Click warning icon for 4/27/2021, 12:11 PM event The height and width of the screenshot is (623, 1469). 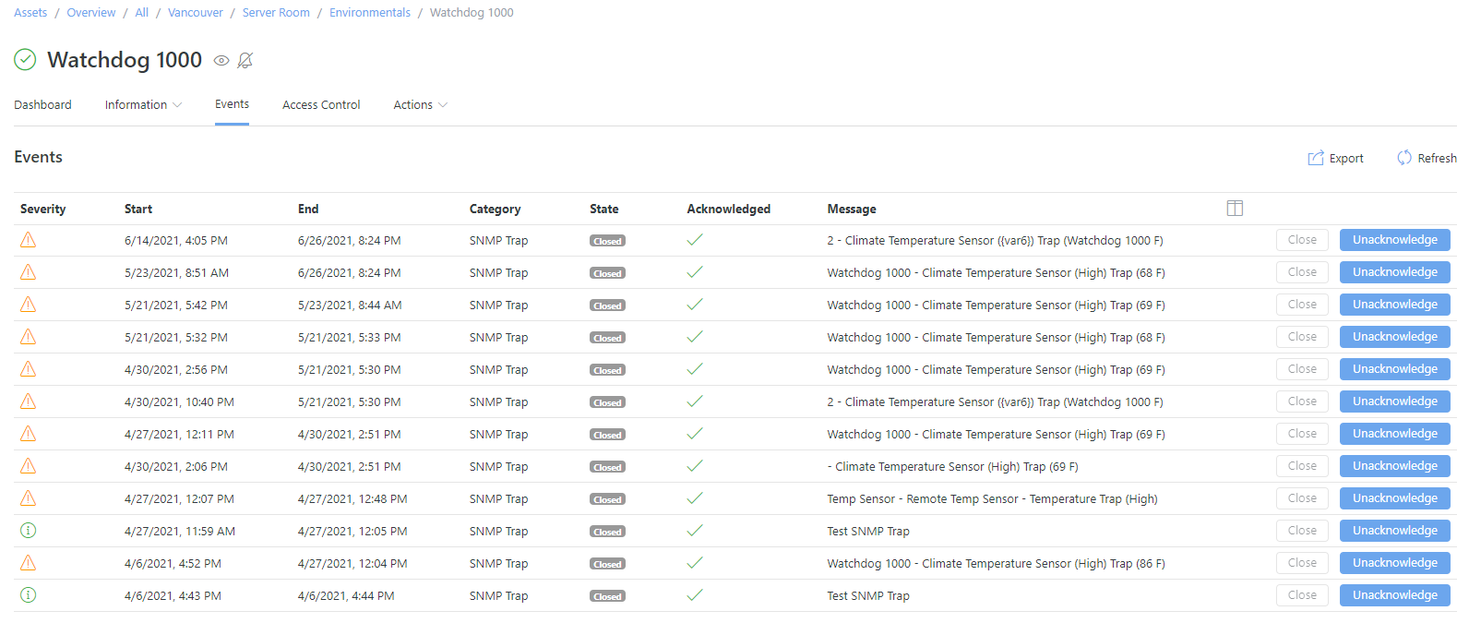29,434
